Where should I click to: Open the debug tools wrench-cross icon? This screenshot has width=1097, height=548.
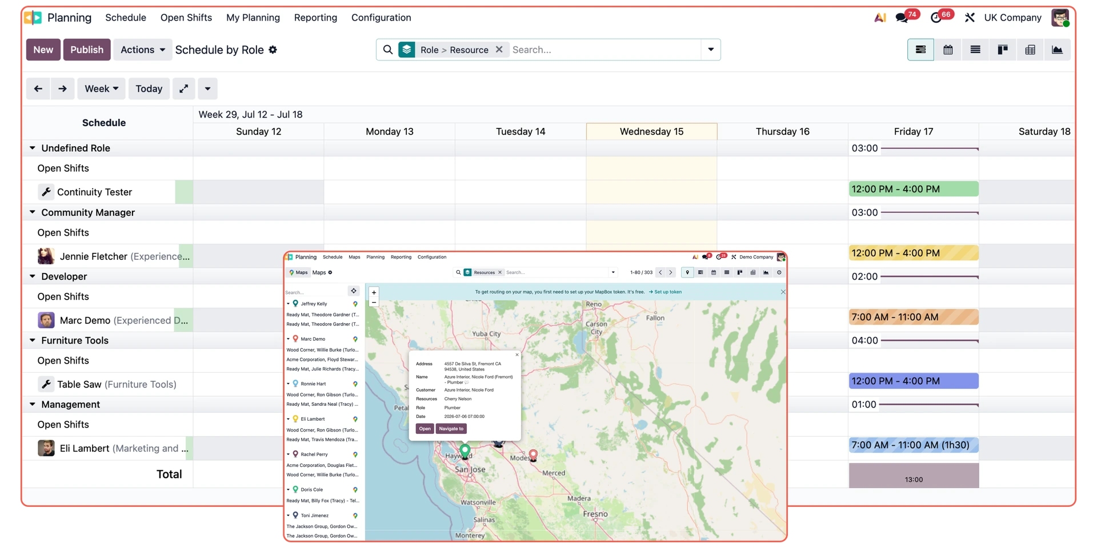pyautogui.click(x=970, y=18)
